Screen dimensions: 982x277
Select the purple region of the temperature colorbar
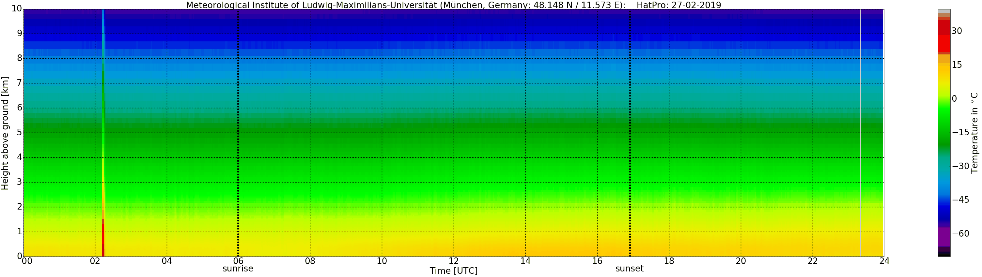click(944, 237)
